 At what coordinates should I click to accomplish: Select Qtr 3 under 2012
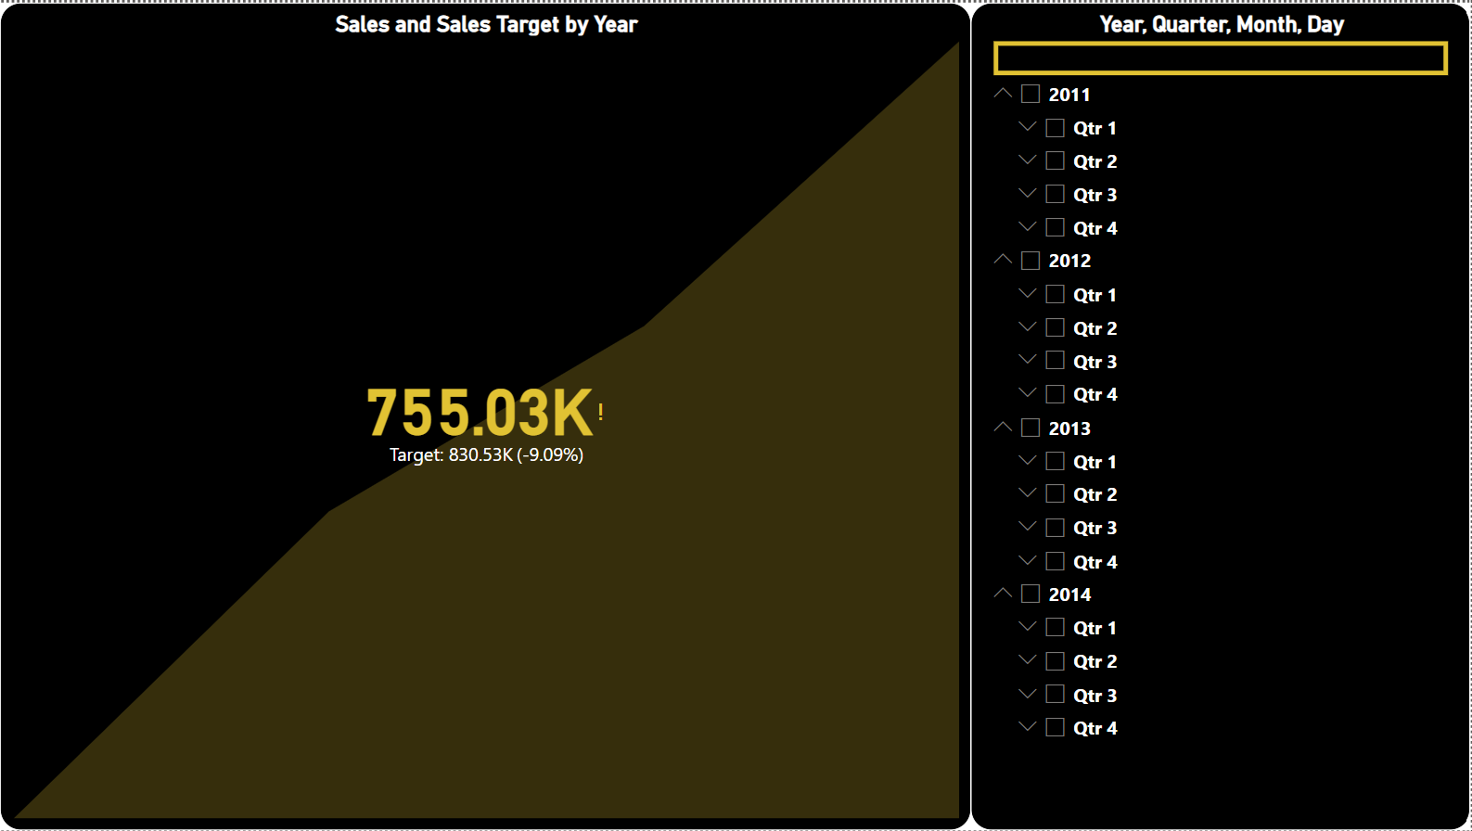pyautogui.click(x=1055, y=361)
